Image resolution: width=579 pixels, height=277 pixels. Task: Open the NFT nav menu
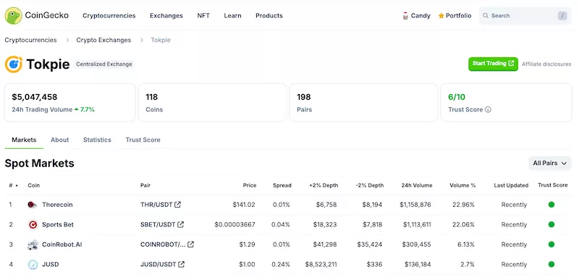(203, 16)
